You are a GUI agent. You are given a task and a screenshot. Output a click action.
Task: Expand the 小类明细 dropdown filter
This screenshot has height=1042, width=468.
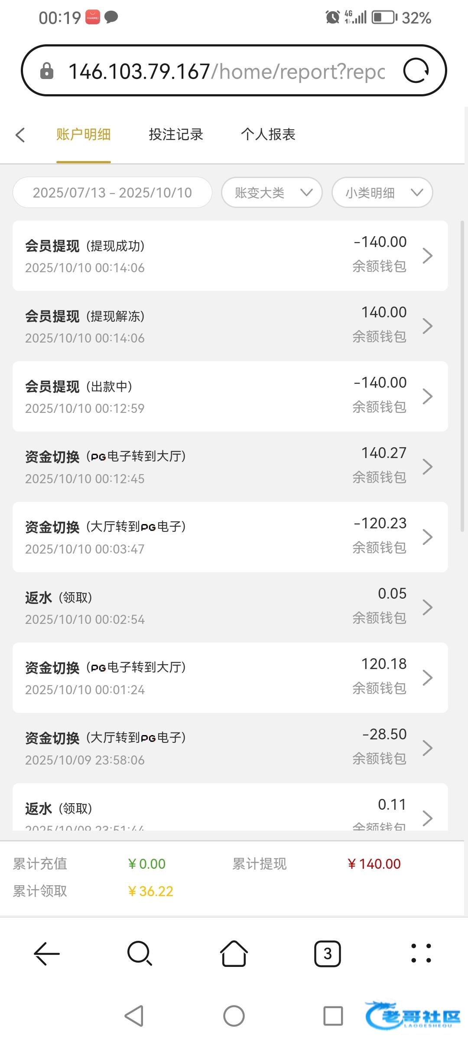pyautogui.click(x=382, y=192)
